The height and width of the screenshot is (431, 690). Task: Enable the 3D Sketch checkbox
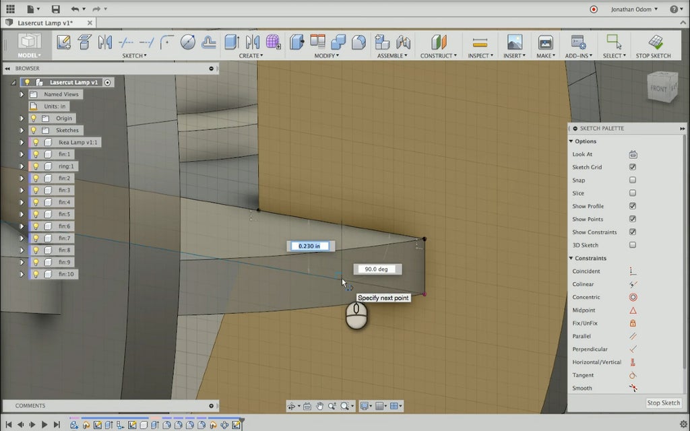(632, 245)
